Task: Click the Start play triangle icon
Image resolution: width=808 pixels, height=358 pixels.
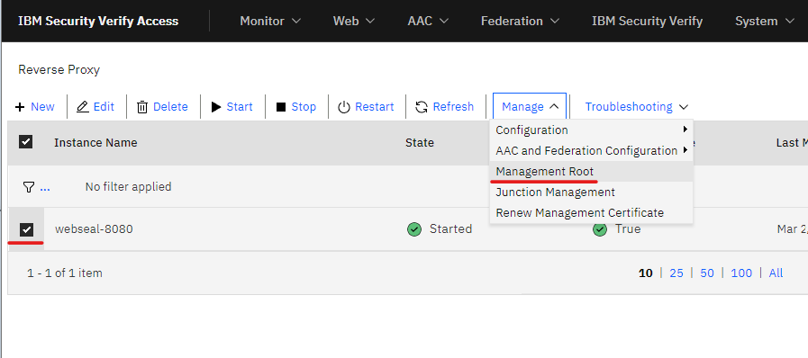Action: pyautogui.click(x=216, y=107)
